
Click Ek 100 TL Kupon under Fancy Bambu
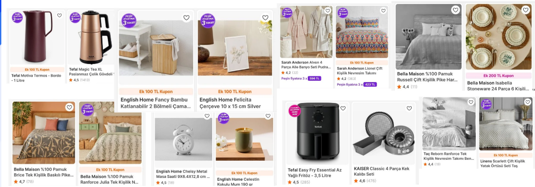[x=156, y=92]
